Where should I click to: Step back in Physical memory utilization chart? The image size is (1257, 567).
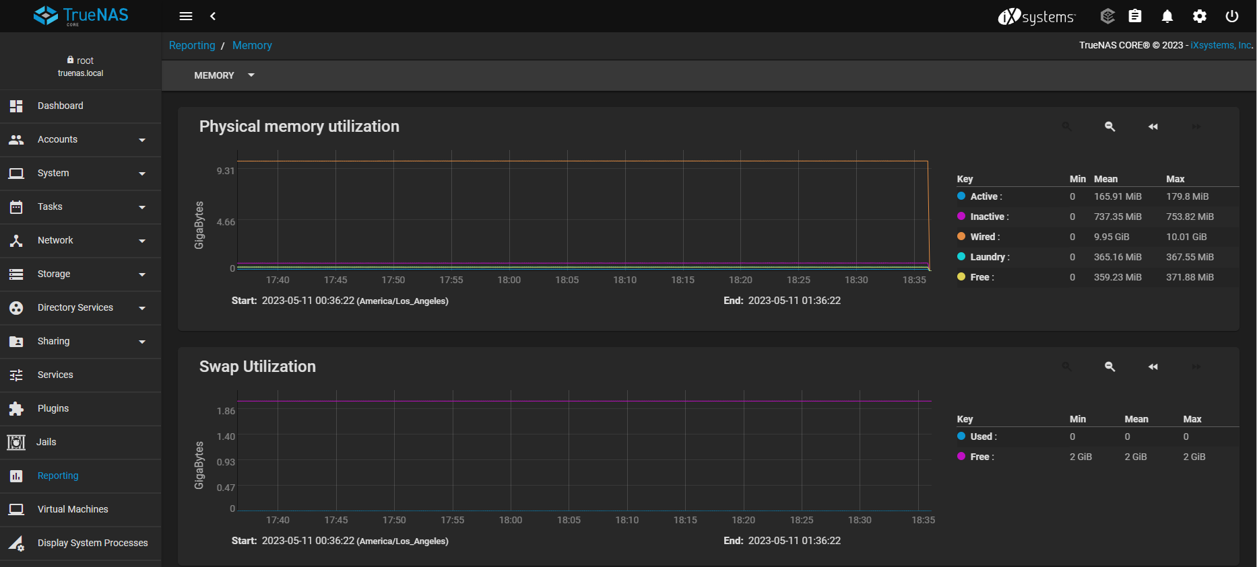(1153, 126)
